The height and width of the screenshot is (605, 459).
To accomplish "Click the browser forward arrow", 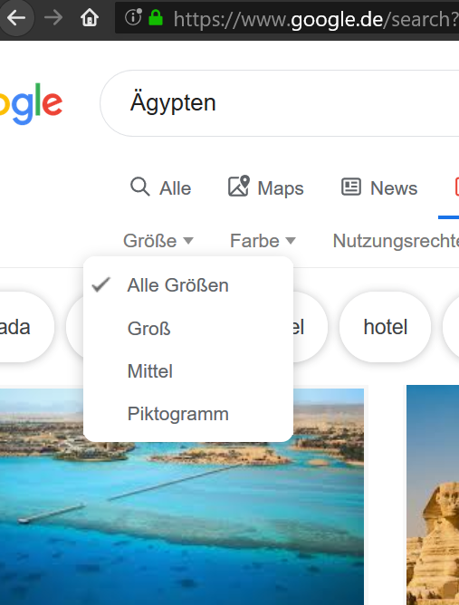I will point(53,18).
